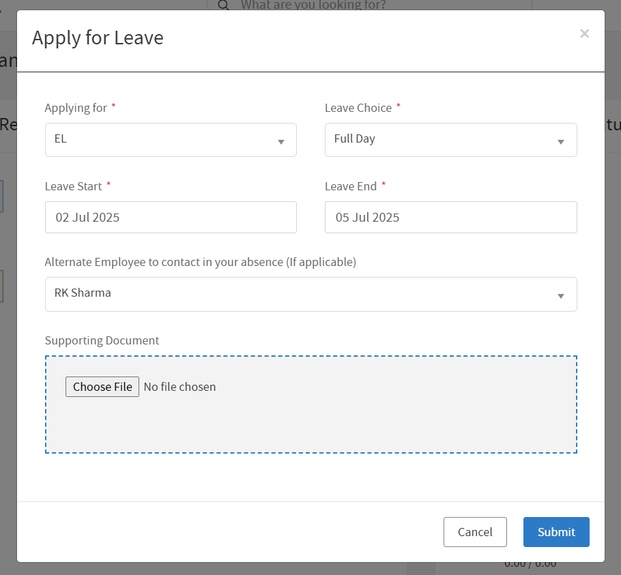621x575 pixels.
Task: Expand the Applying for dropdown arrow
Action: [x=280, y=141]
